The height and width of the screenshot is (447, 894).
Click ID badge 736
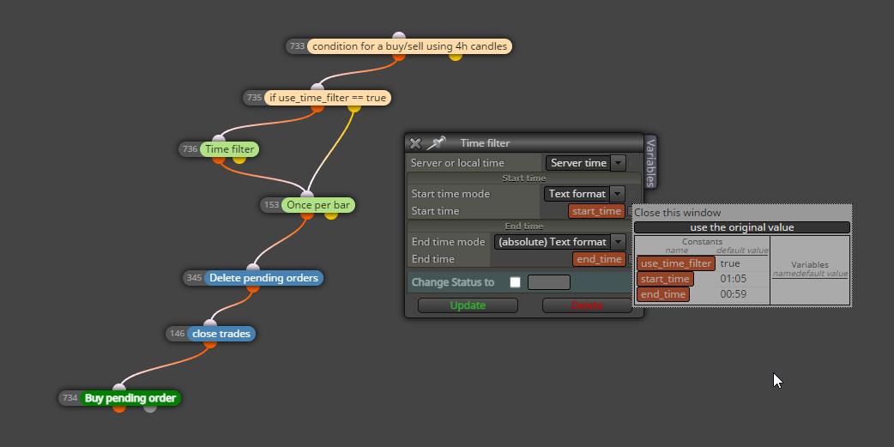tap(190, 149)
